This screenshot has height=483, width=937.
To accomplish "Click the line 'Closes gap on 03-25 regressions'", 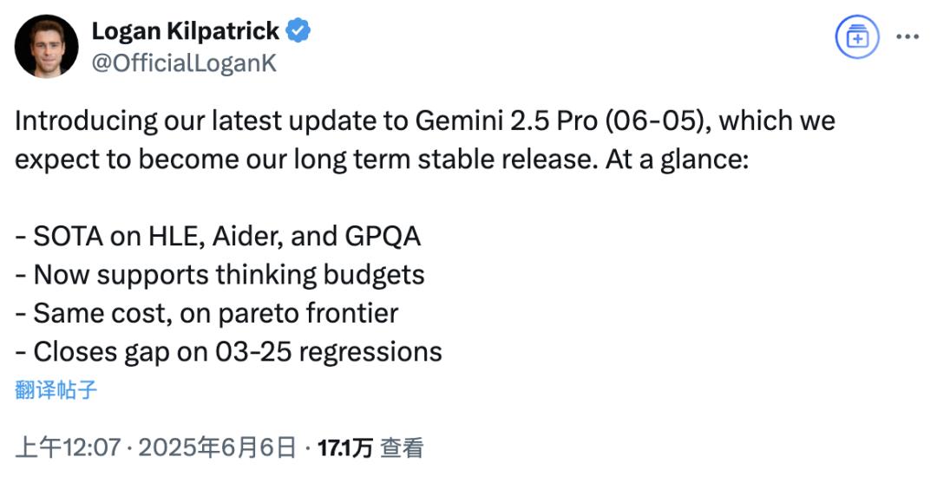I will (228, 352).
